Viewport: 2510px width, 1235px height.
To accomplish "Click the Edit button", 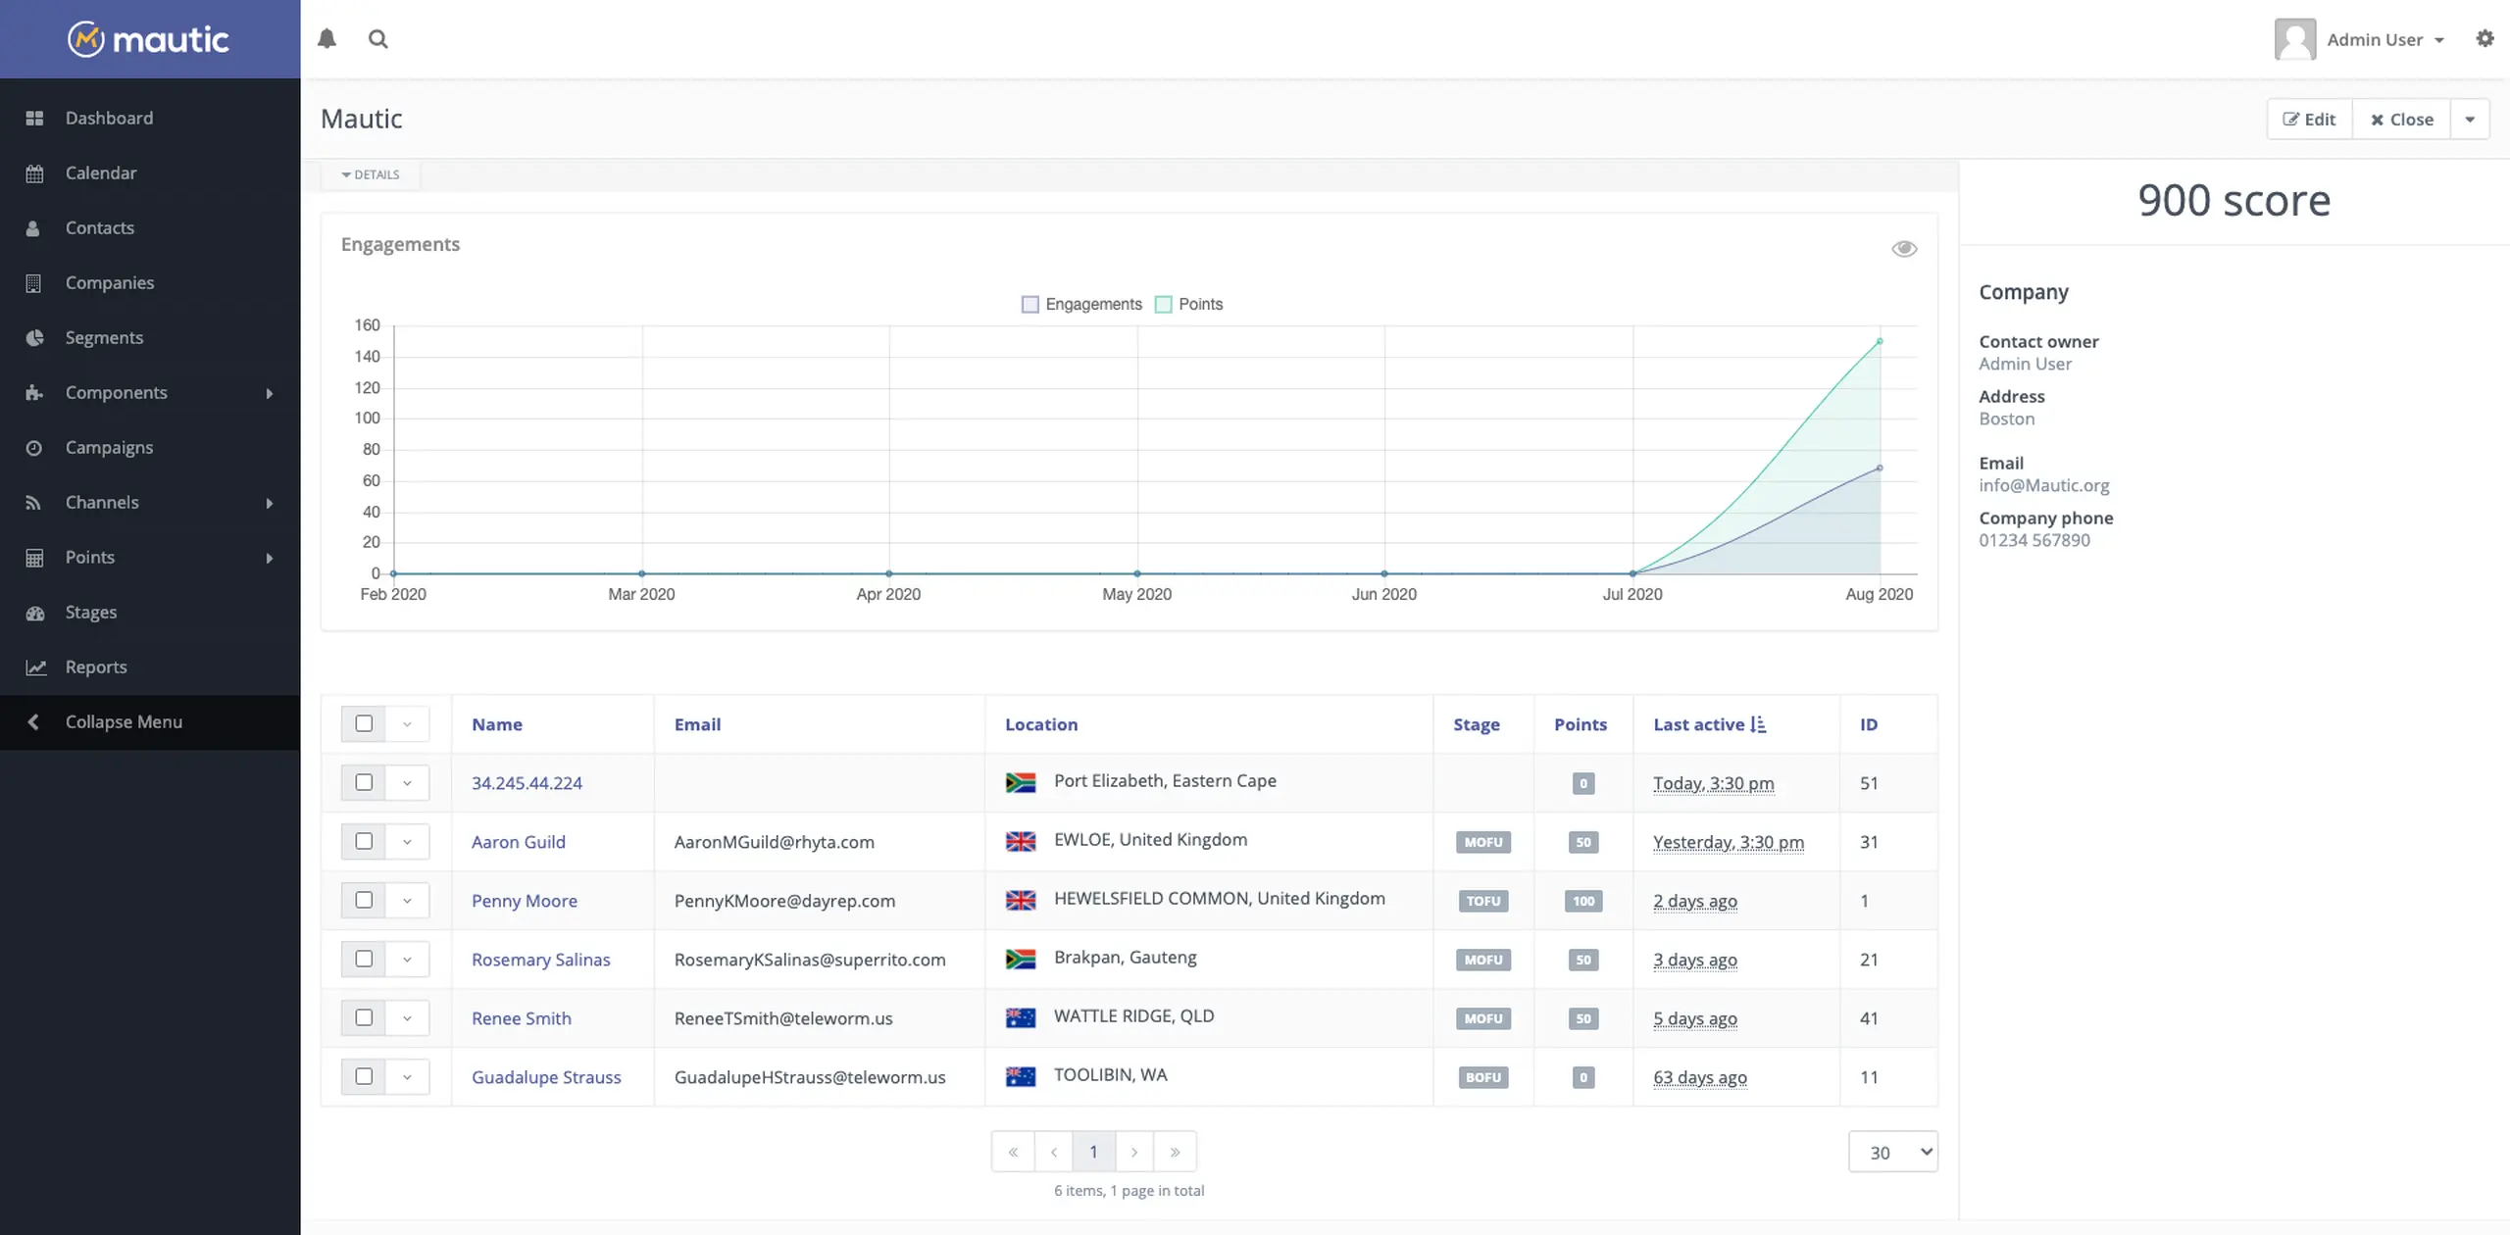I will (x=2309, y=120).
